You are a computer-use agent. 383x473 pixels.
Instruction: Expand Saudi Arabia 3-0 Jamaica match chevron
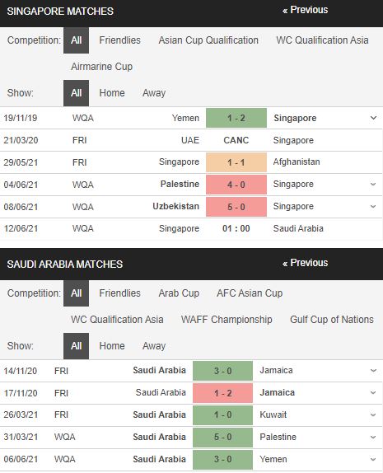click(x=373, y=371)
